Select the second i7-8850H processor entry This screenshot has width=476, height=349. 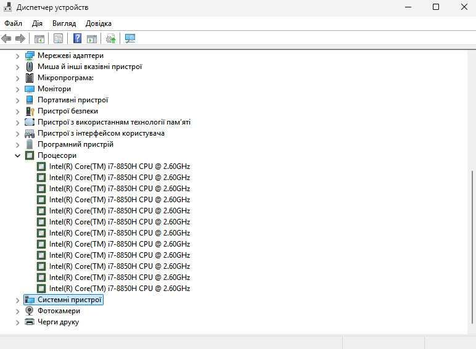click(120, 178)
